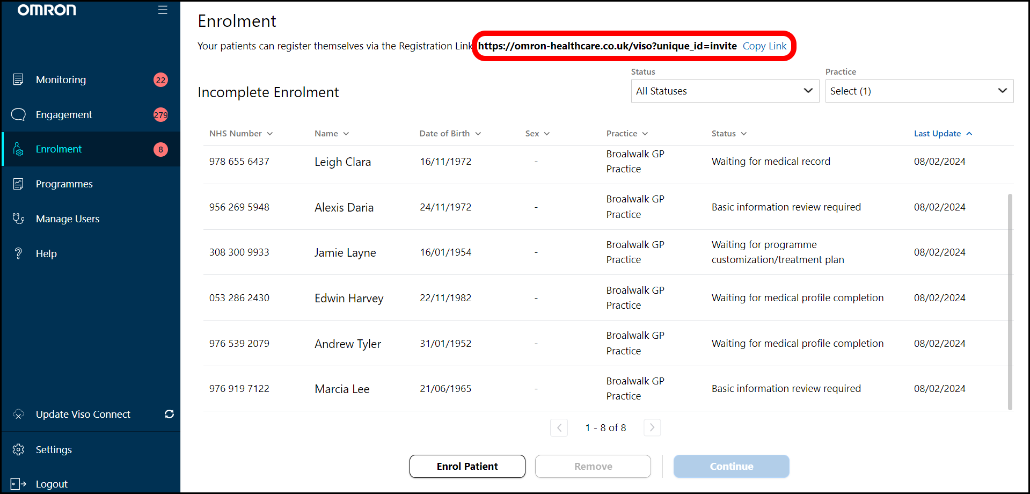Go to next page of results
This screenshot has height=494, width=1030.
tap(652, 427)
